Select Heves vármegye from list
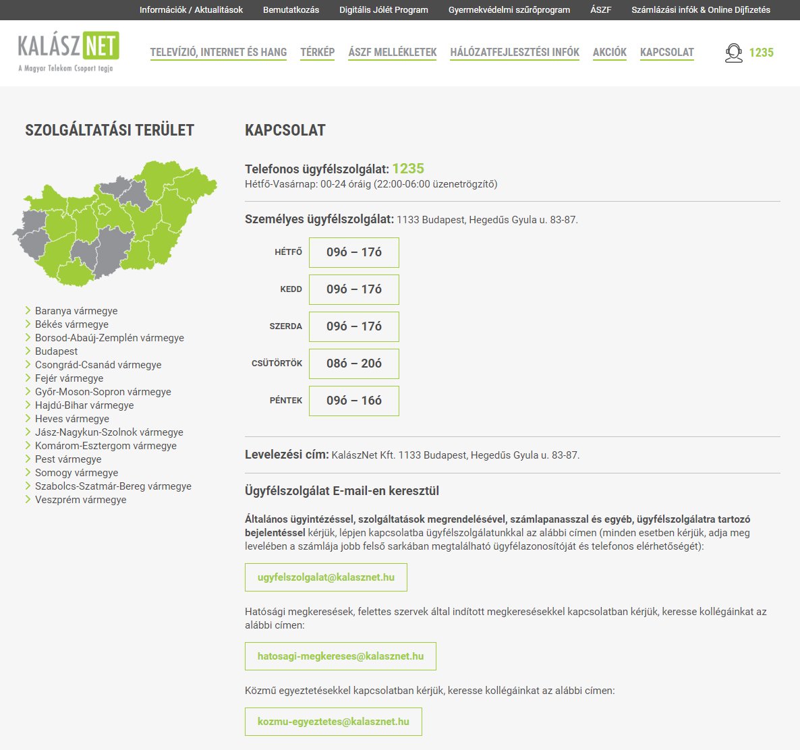Screen dimensions: 800x750 click(x=72, y=419)
